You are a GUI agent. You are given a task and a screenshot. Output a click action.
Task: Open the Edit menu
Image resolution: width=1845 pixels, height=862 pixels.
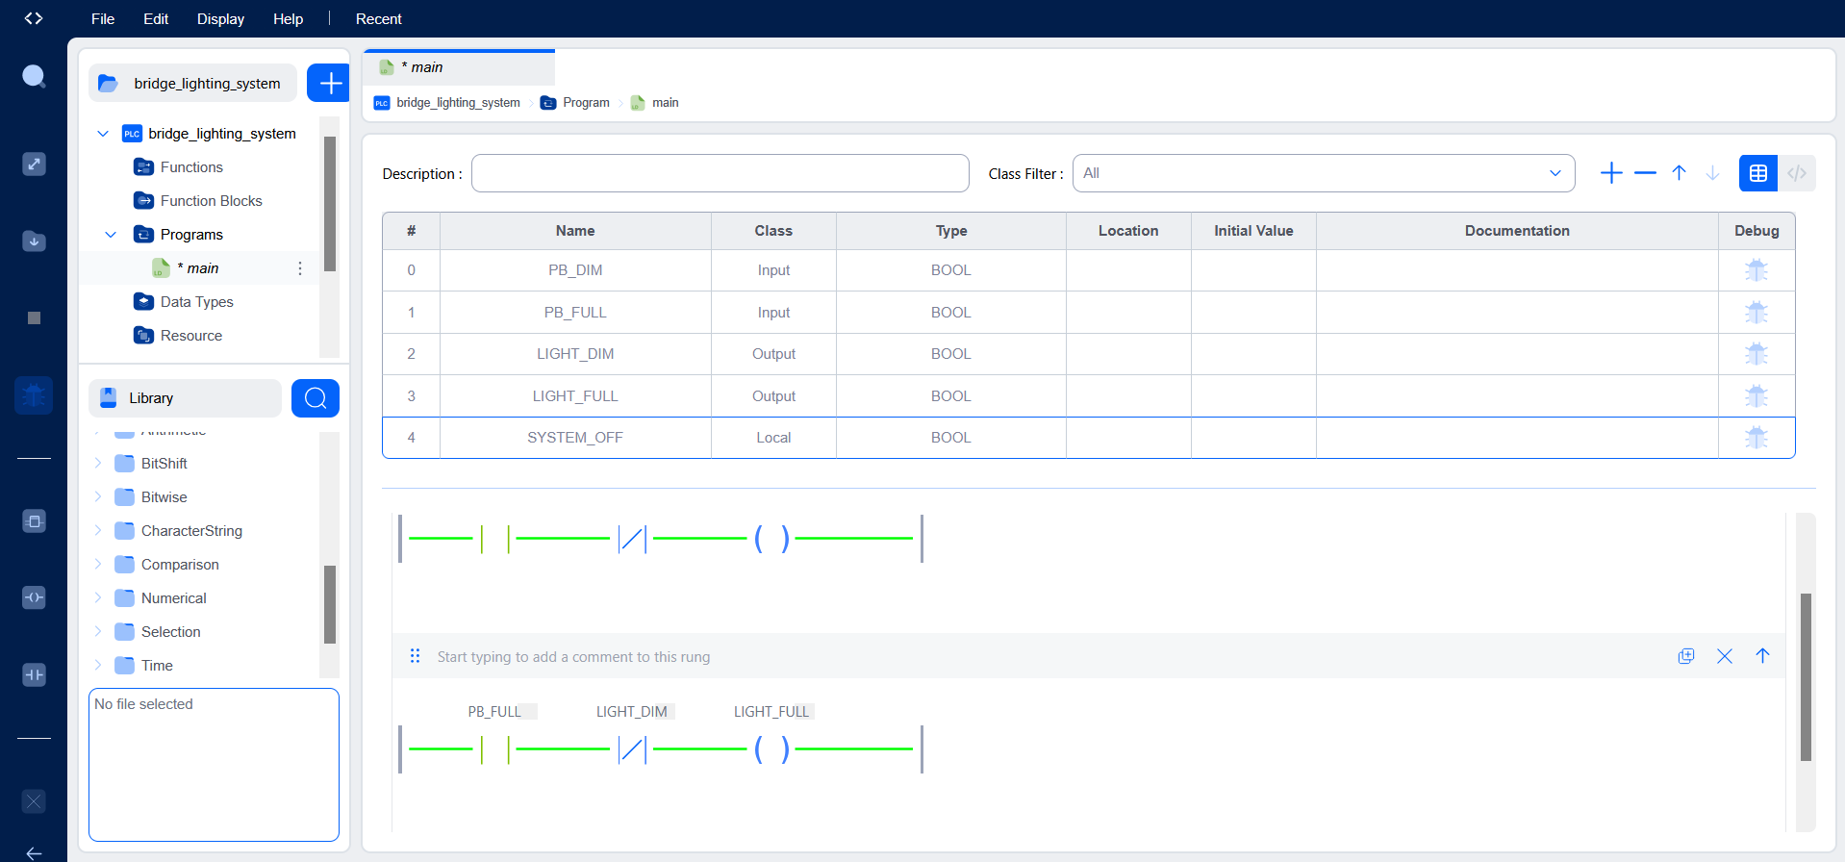[x=156, y=18]
